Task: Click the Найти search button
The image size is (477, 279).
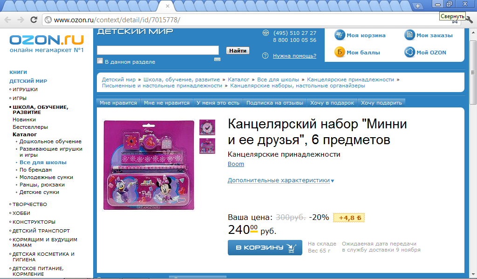Action: click(x=238, y=50)
